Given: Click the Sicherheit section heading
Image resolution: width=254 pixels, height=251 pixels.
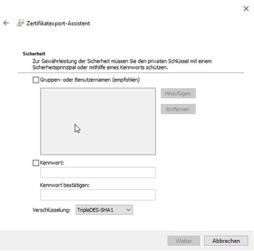Looking at the screenshot, I should point(34,54).
